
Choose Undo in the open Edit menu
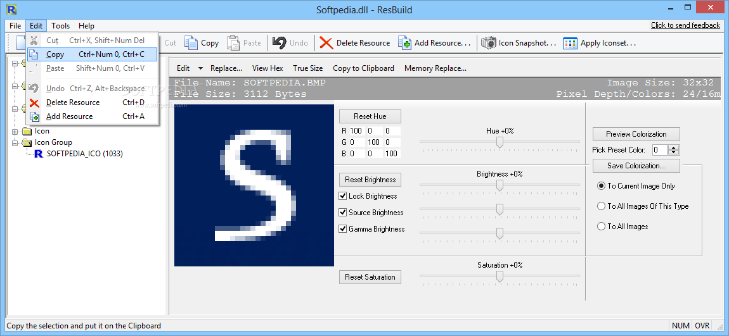coord(93,88)
